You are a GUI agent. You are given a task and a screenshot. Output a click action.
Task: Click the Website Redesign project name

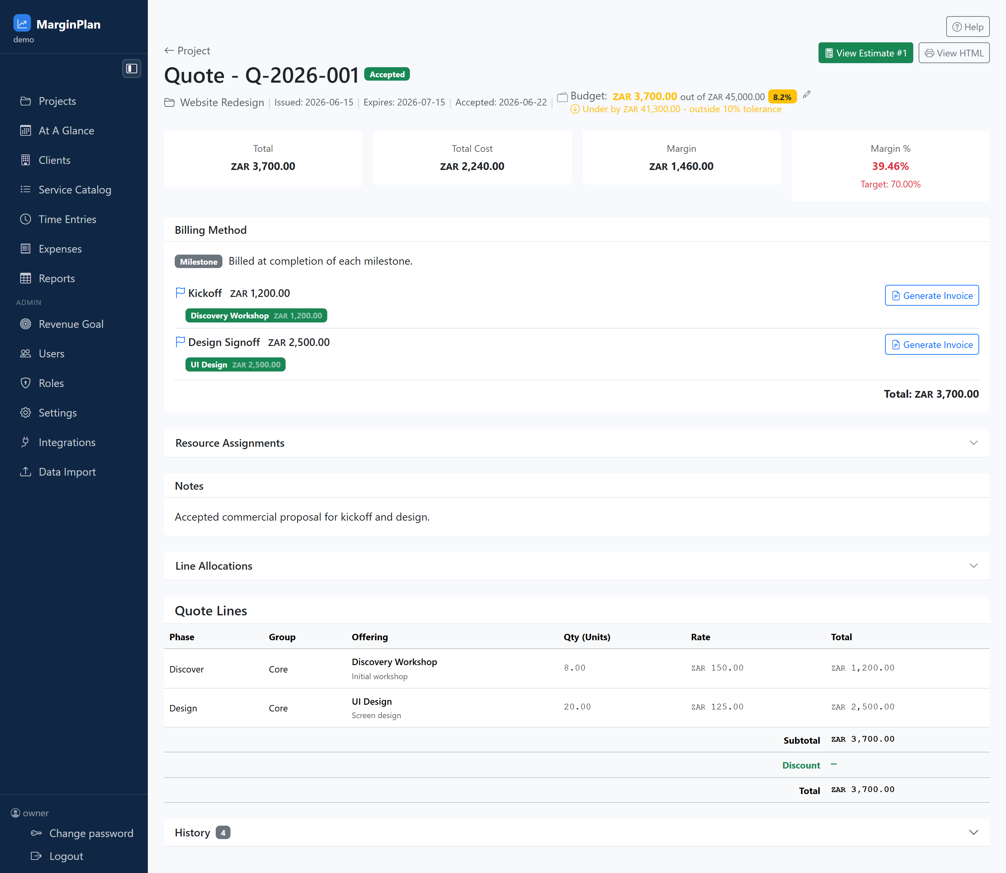(222, 102)
